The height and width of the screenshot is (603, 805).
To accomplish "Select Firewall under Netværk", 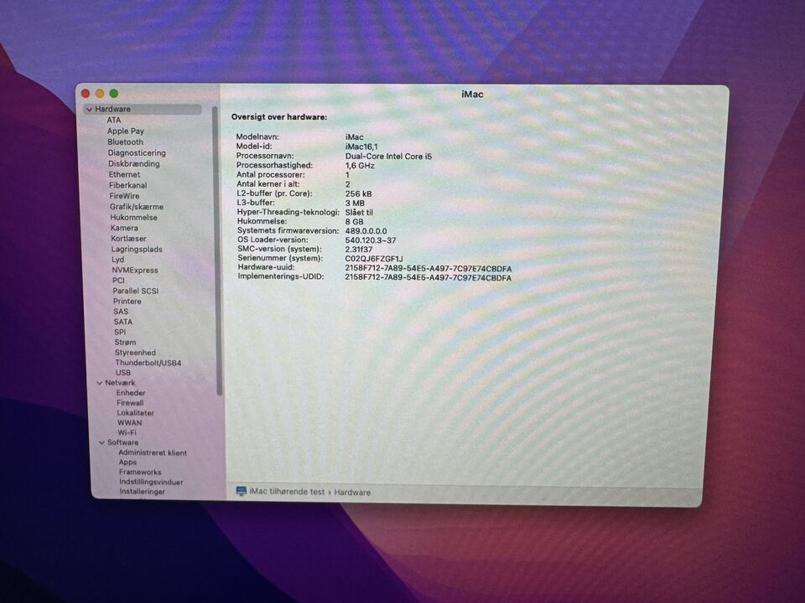I will click(x=130, y=403).
